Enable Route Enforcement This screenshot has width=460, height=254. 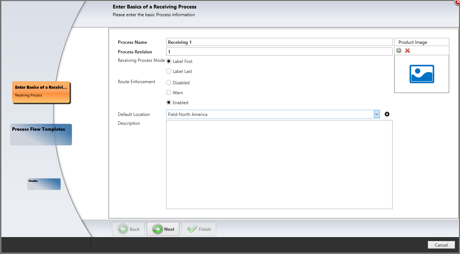(x=169, y=102)
